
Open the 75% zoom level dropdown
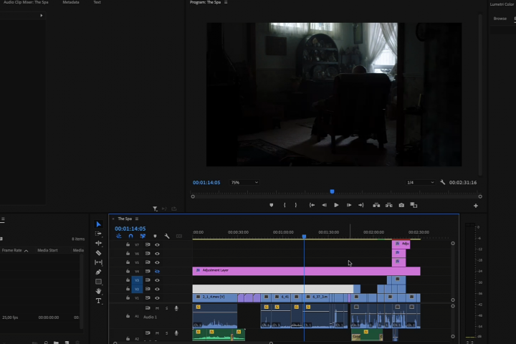click(244, 182)
